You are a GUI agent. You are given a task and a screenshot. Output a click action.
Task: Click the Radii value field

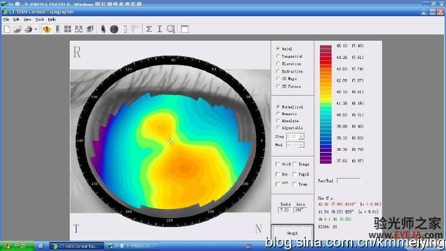click(284, 210)
